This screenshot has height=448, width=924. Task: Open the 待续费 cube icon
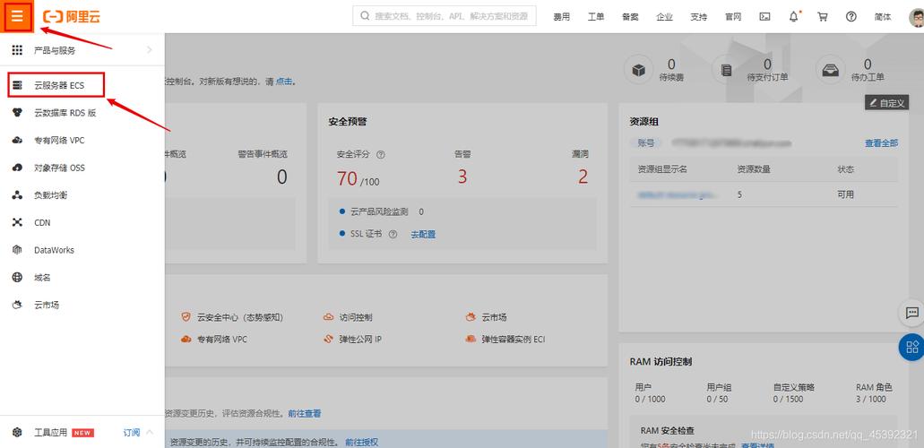pos(638,70)
